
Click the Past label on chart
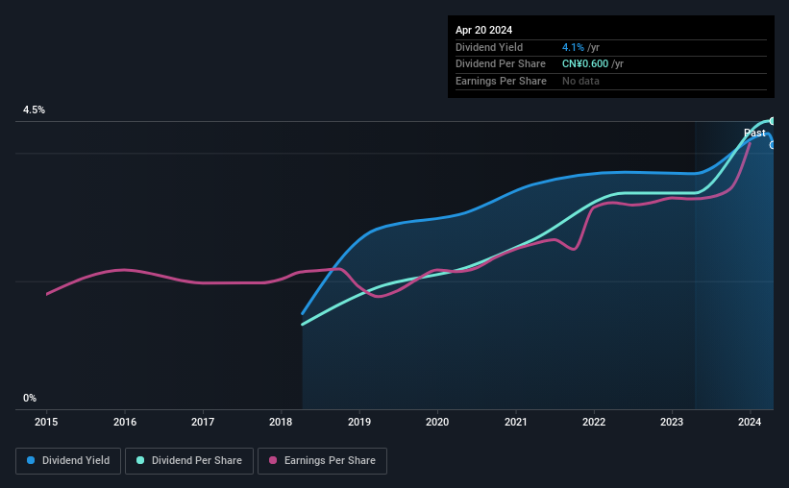click(x=754, y=133)
